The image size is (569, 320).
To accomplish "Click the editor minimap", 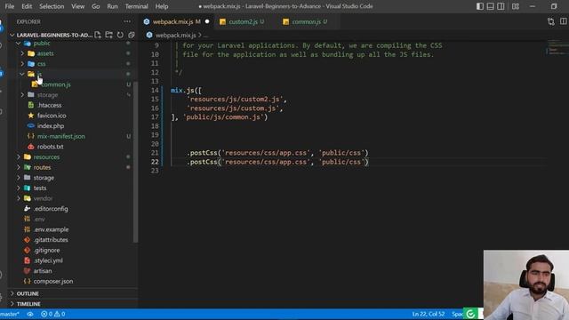I will click(557, 48).
